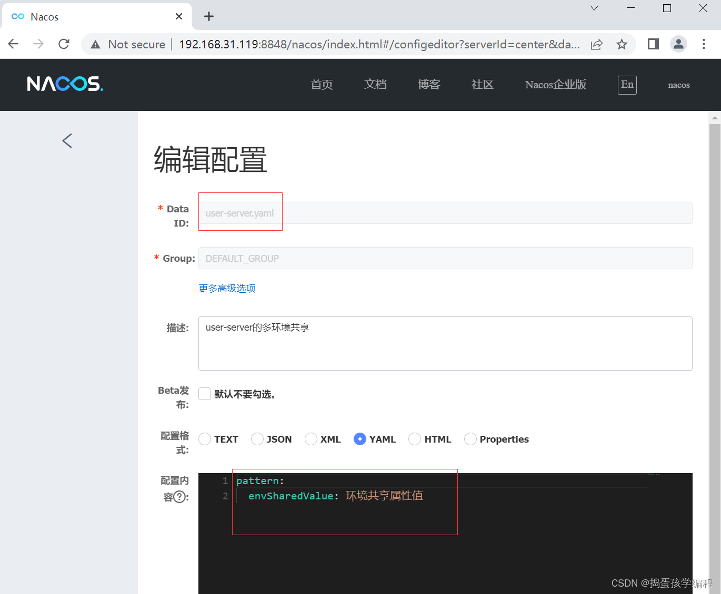Reload the page with refresh icon
Image resolution: width=721 pixels, height=594 pixels.
point(64,44)
